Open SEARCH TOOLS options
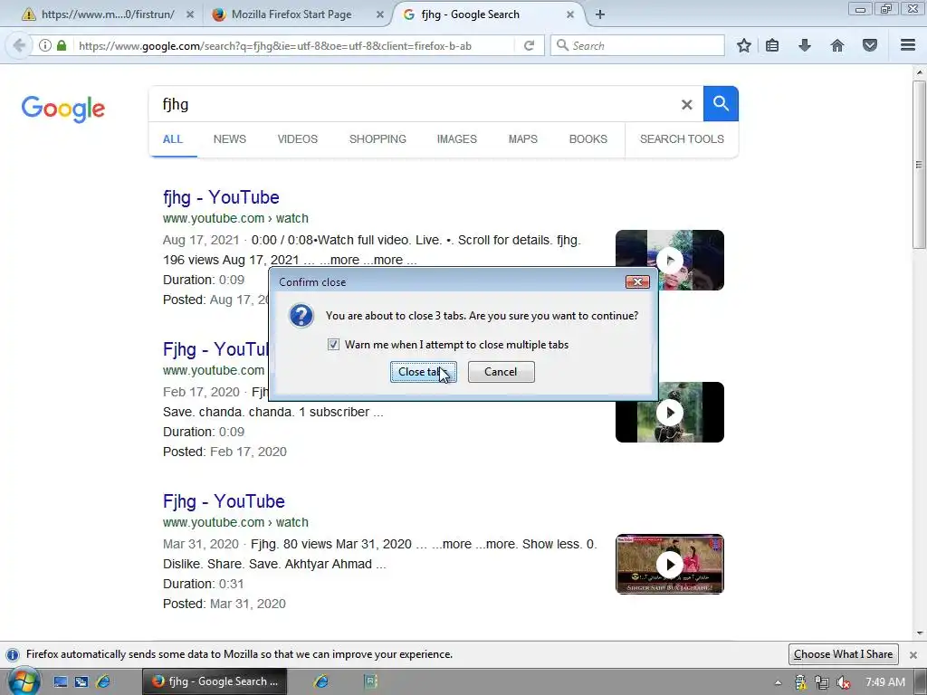The height and width of the screenshot is (695, 927). (x=682, y=139)
